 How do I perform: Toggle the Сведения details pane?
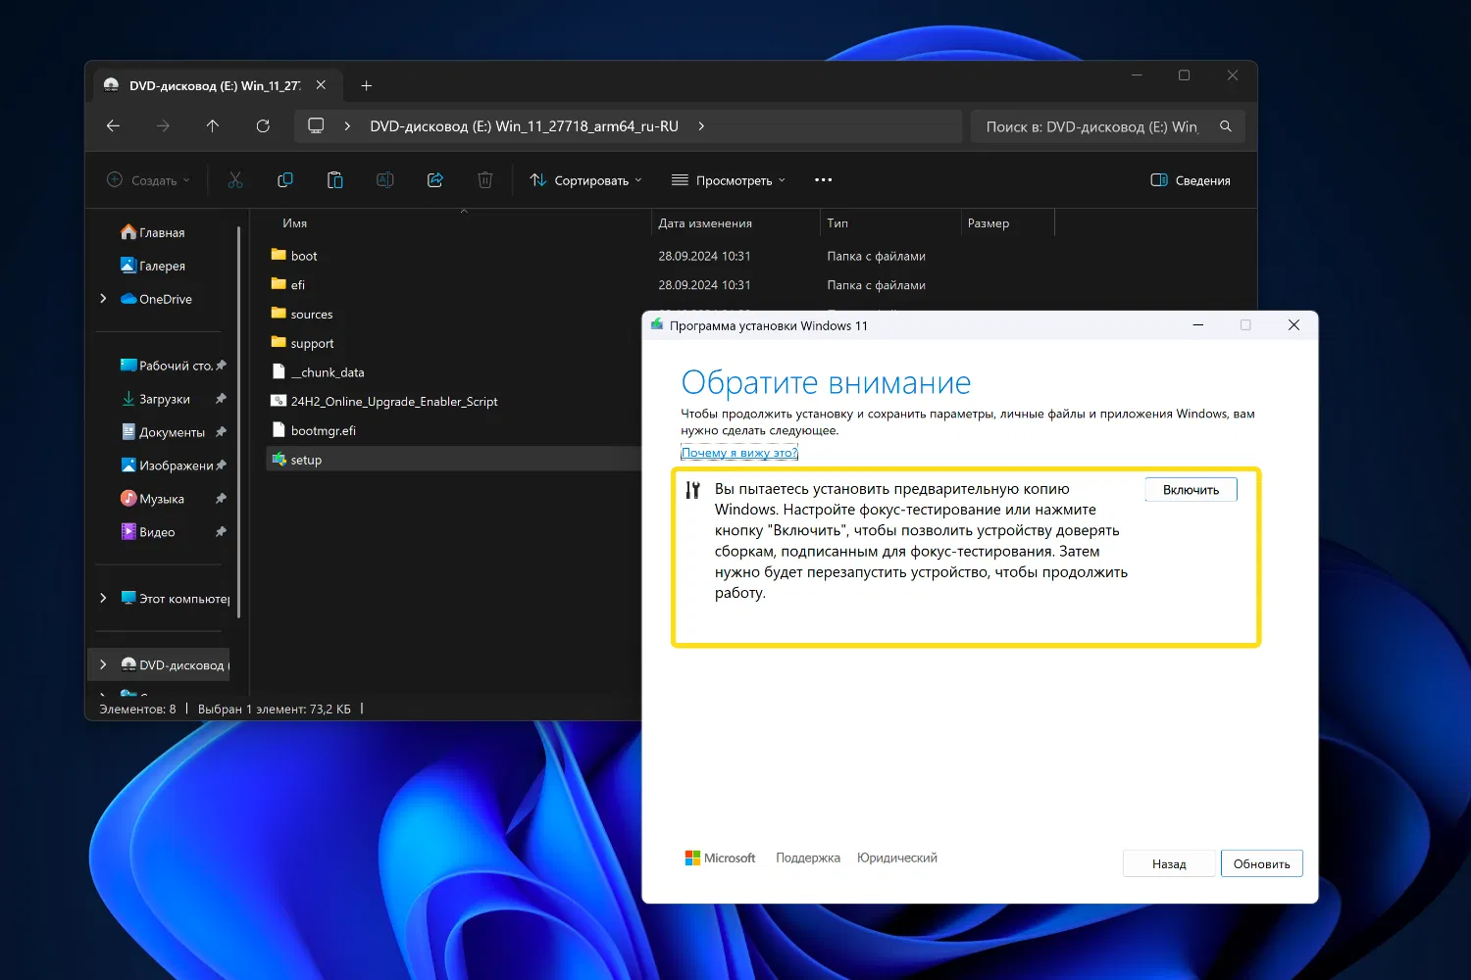(1191, 180)
